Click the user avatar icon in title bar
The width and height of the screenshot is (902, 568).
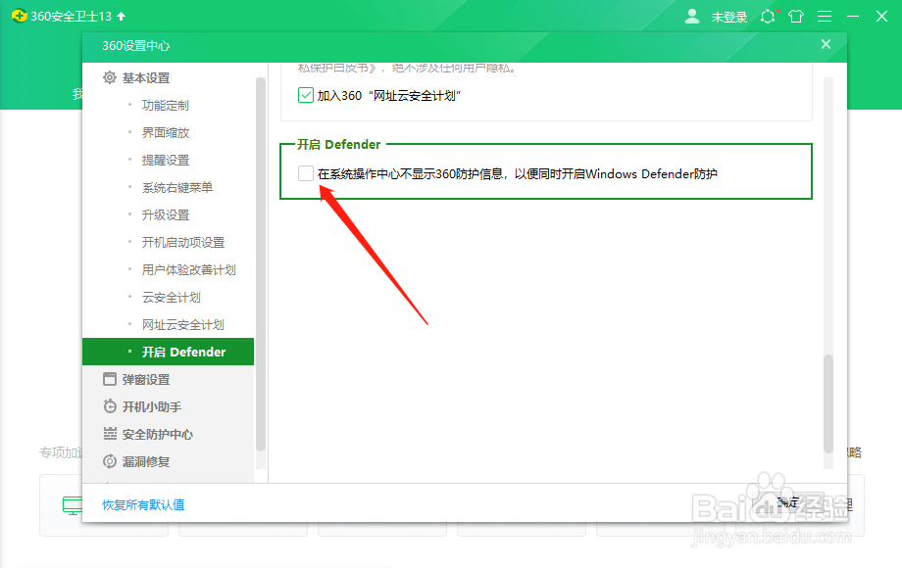click(692, 17)
